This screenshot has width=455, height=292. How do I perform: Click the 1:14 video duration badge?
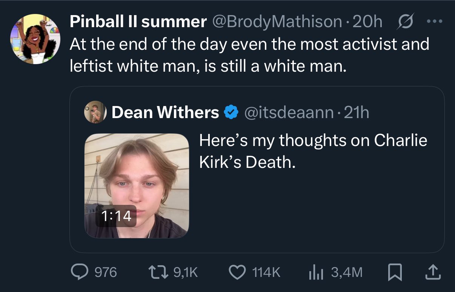pyautogui.click(x=116, y=216)
